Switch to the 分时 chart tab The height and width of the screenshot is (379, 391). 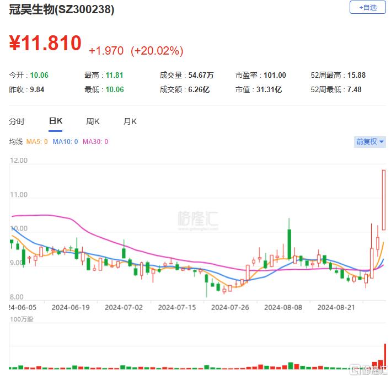[x=17, y=121]
